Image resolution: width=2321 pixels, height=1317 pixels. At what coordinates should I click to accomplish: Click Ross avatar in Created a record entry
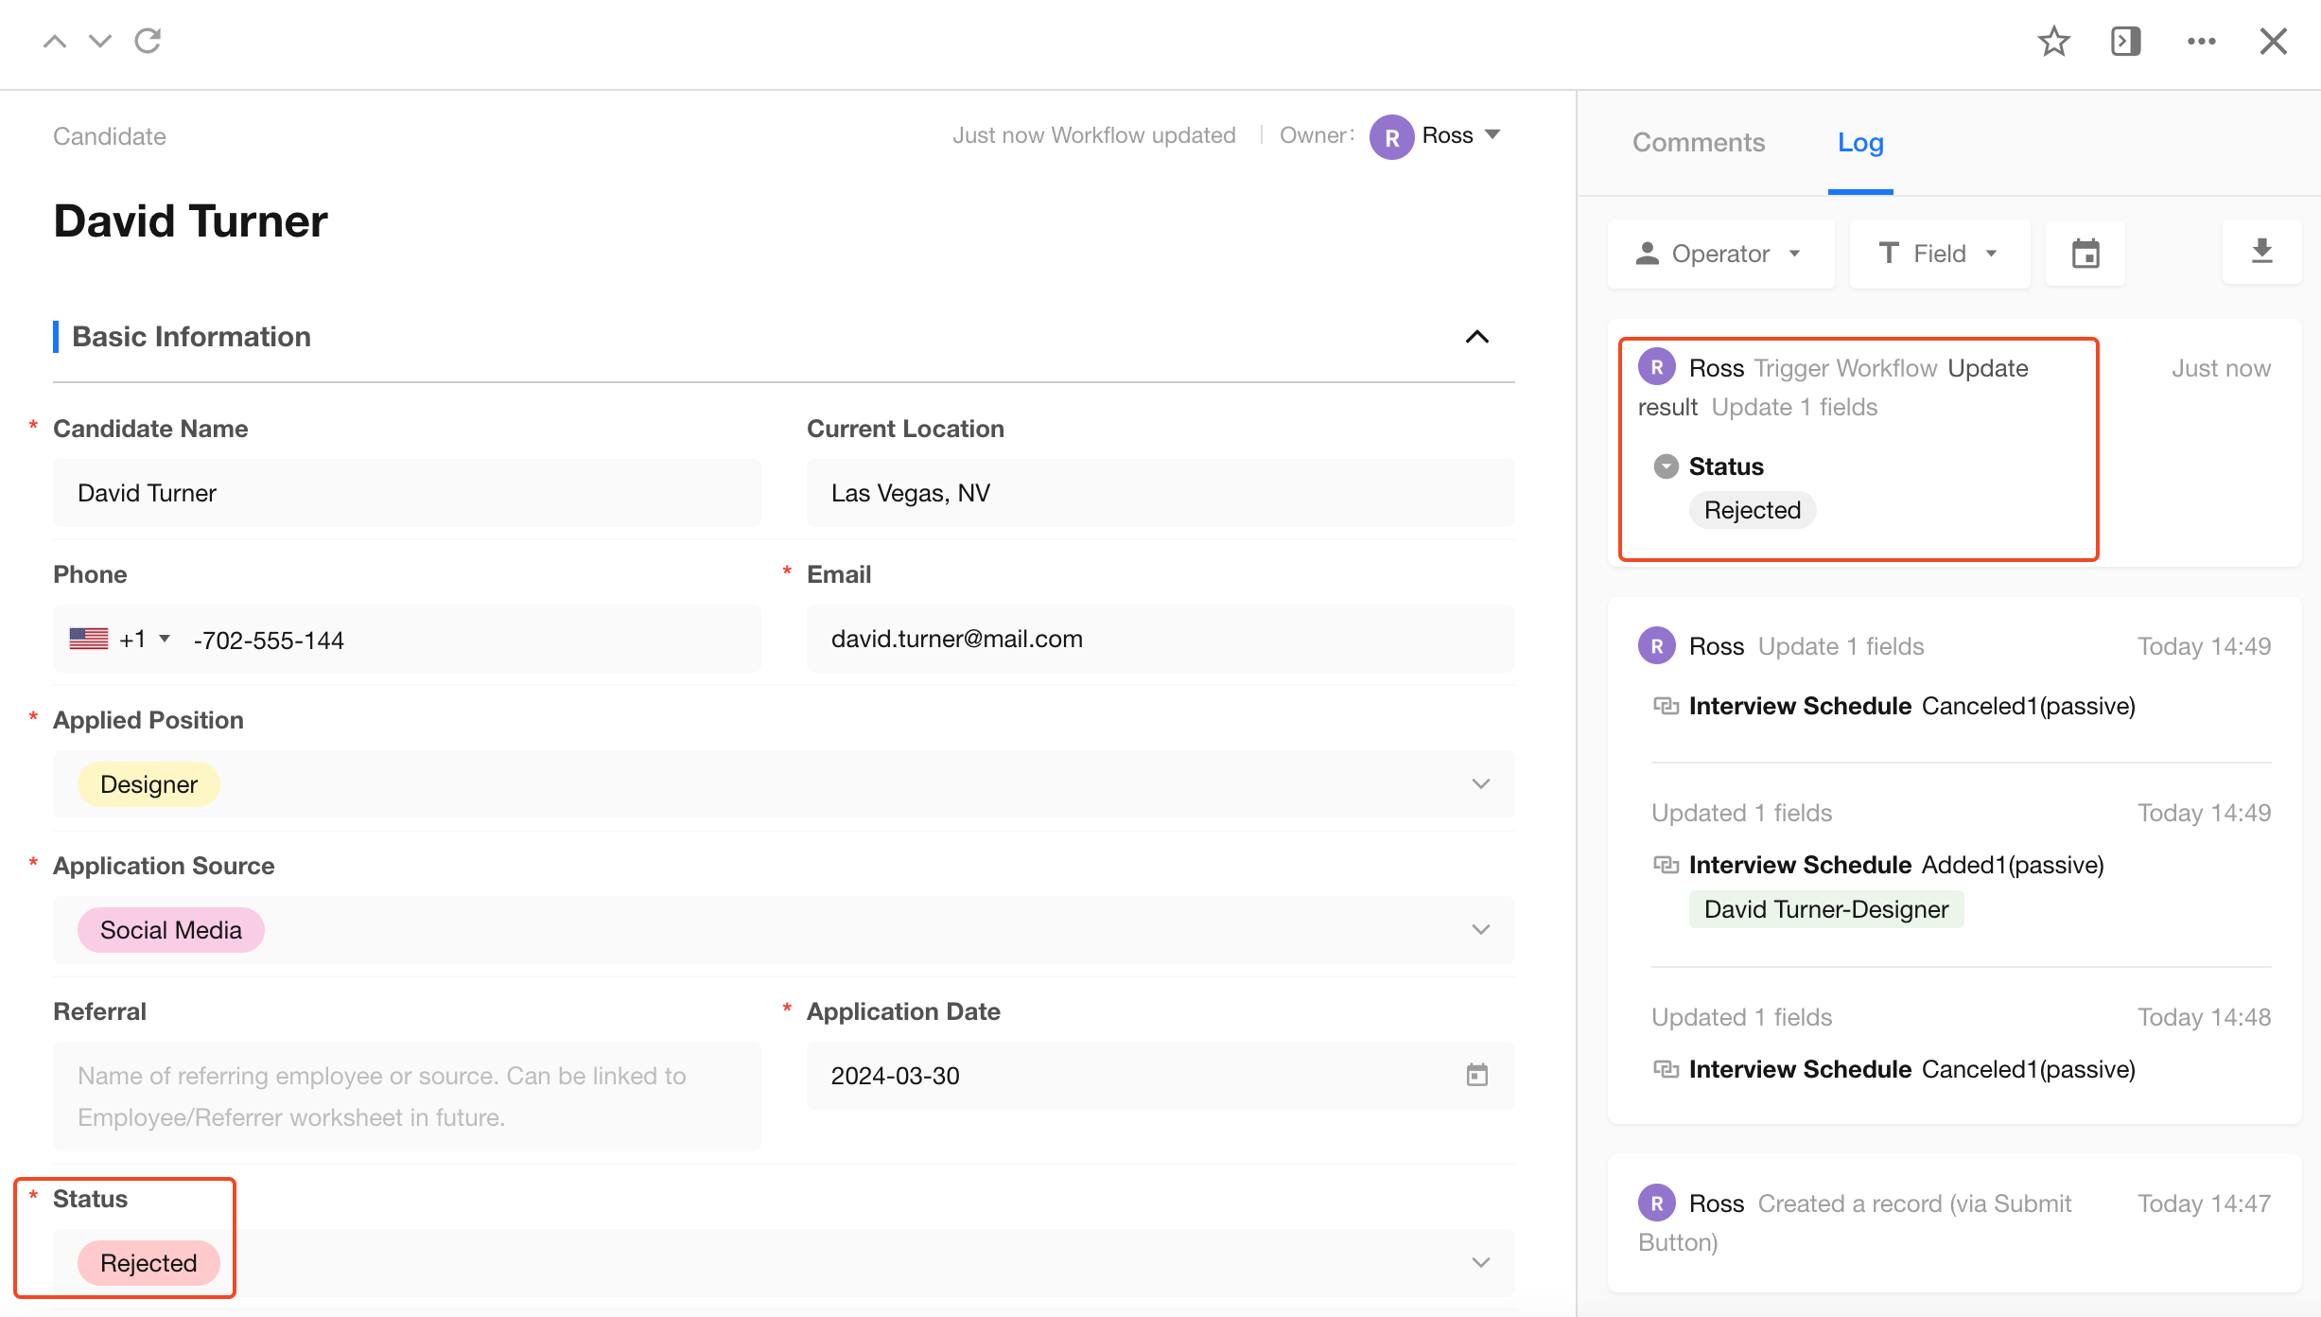pos(1657,1203)
